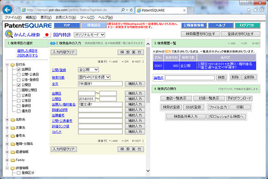Click the 文章系 folder icon

[12, 128]
